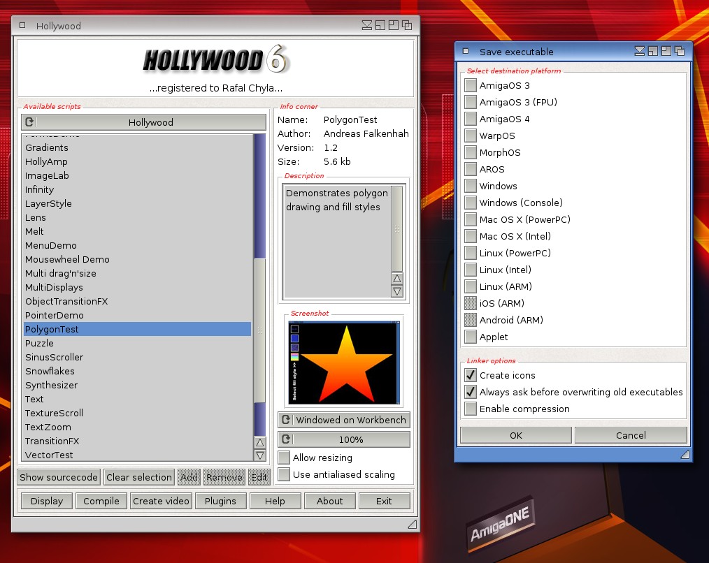709x563 pixels.
Task: Select the HollyAmp script
Action: click(137, 162)
